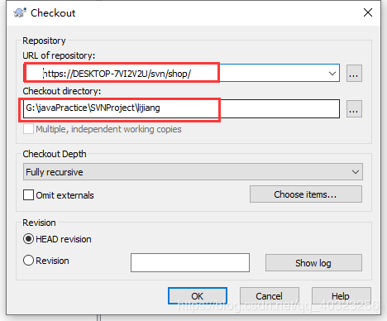Click the Cancel button

click(x=270, y=296)
